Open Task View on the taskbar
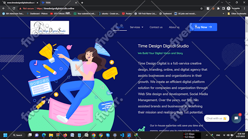The image size is (248, 139). (30, 135)
